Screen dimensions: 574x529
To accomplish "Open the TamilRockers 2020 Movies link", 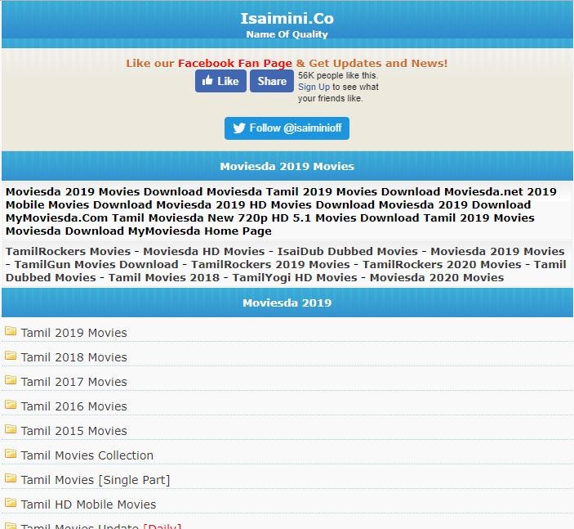I will (x=442, y=265).
